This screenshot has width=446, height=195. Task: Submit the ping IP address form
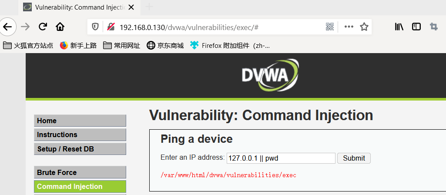(x=354, y=158)
